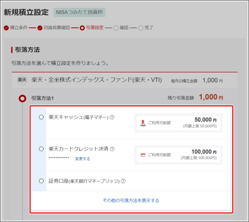Click the 積立条件 completed step
The width and height of the screenshot is (249, 222).
coord(16,28)
